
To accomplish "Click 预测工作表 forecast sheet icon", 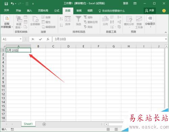I will (x=139, y=22).
